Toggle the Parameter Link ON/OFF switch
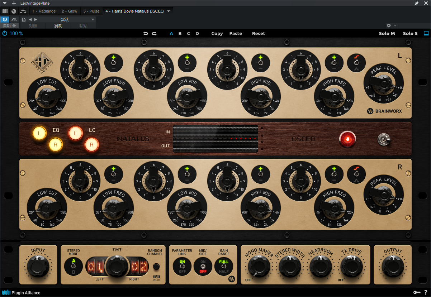This screenshot has width=431, height=297. point(182,267)
